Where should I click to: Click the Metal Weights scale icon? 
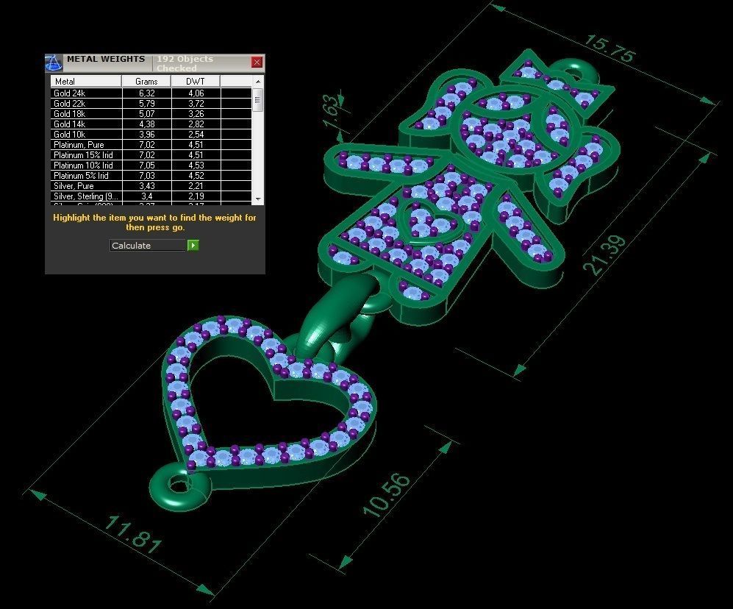(x=54, y=63)
